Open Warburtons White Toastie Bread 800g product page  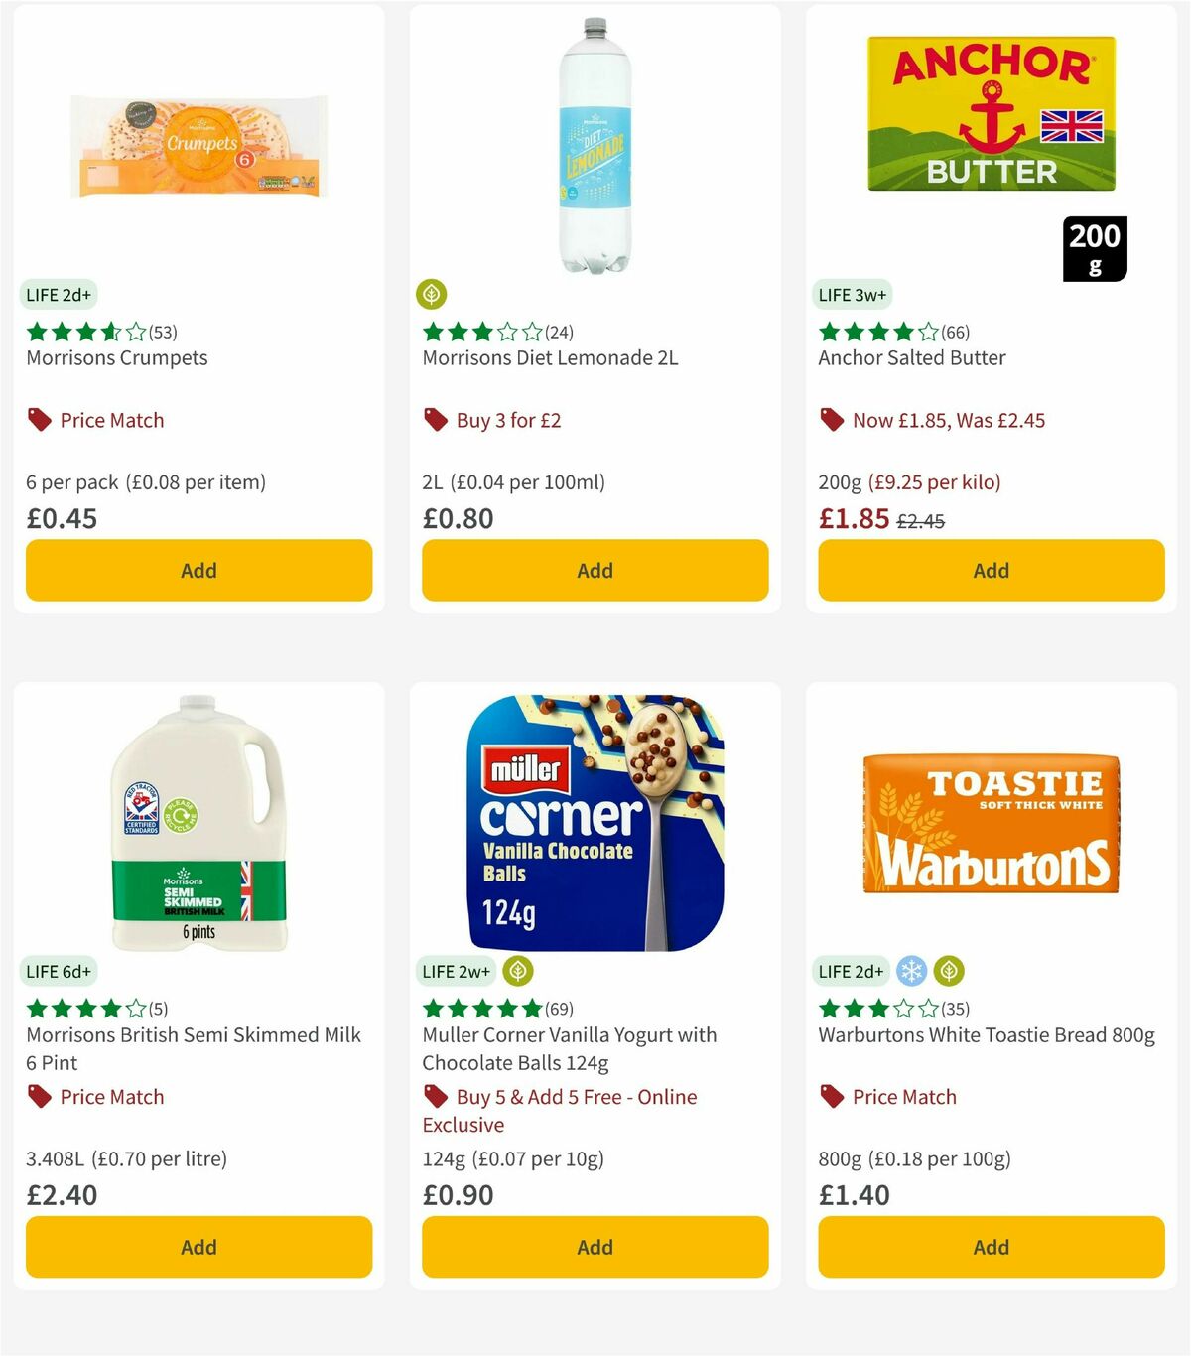987,1034
